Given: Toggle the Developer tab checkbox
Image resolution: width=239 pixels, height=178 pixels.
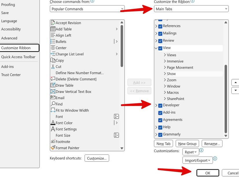Looking at the screenshot, I should 160,106.
